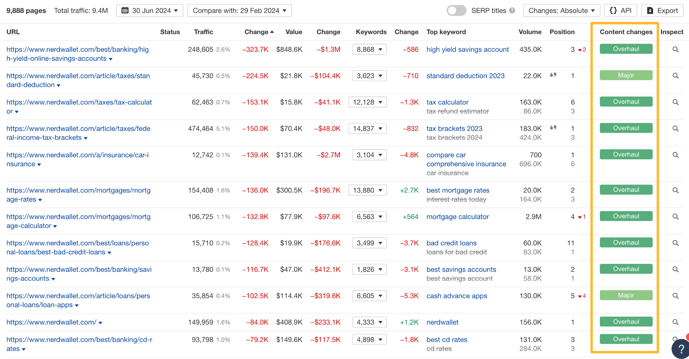The image size is (689, 359).
Task: Inspect the high-yield-online-savings-accounts page
Action: [x=676, y=49]
